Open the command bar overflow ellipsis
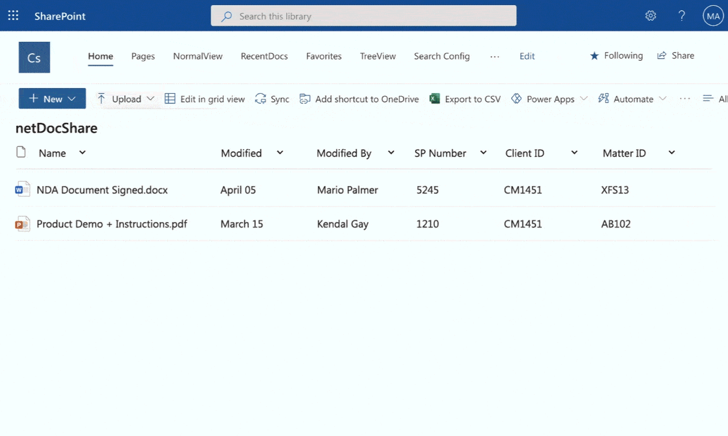The height and width of the screenshot is (436, 728). point(685,98)
